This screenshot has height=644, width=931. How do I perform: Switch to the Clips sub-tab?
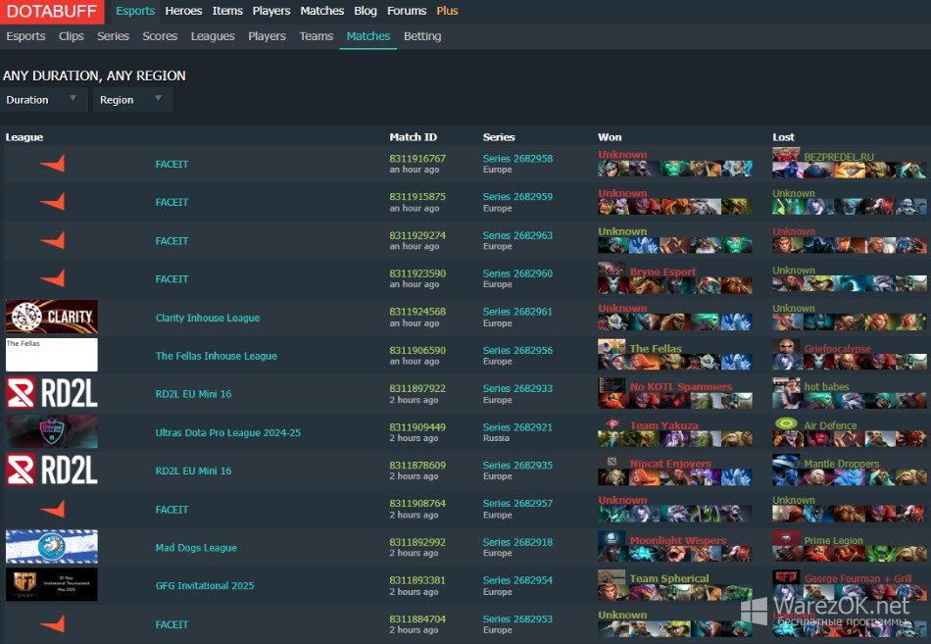click(72, 36)
